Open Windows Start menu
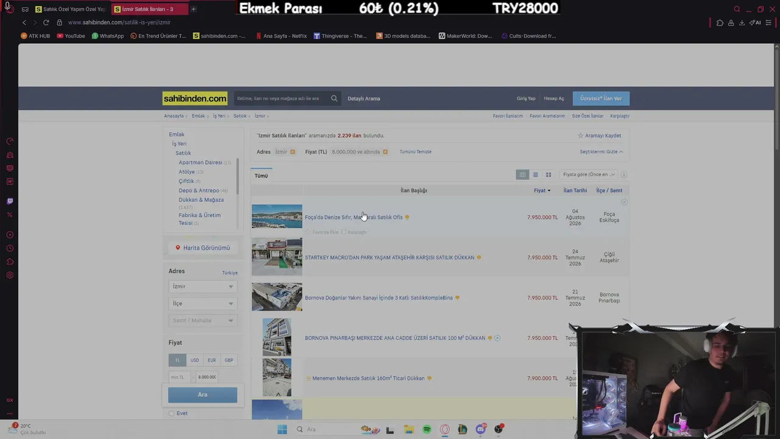 pos(282,429)
